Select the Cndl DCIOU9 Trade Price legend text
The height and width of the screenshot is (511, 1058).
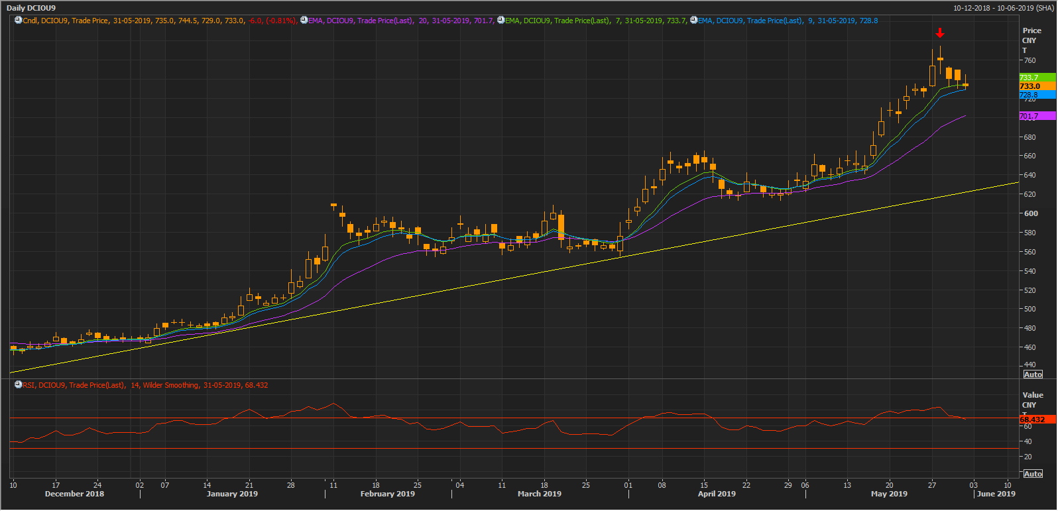[159, 21]
